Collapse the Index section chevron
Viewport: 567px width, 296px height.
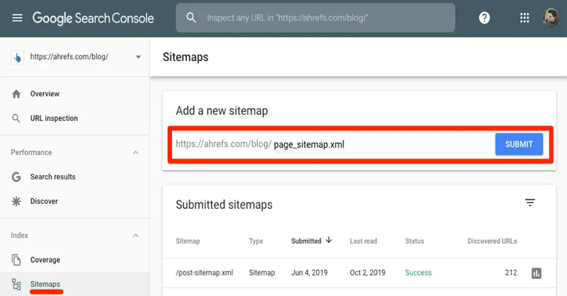(x=135, y=236)
